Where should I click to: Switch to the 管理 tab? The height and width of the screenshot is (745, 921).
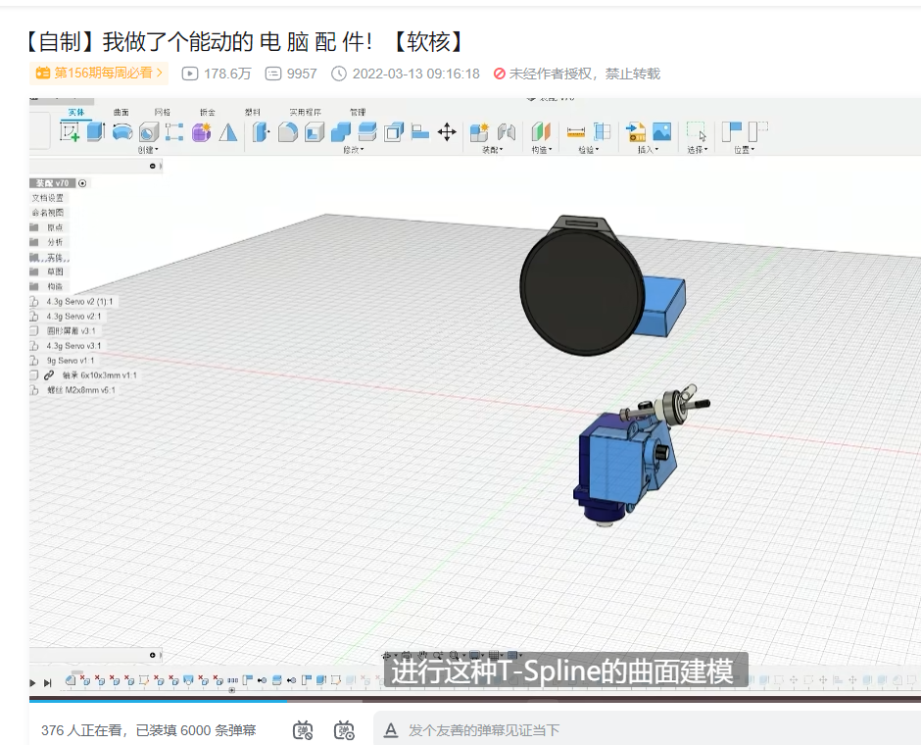click(358, 112)
